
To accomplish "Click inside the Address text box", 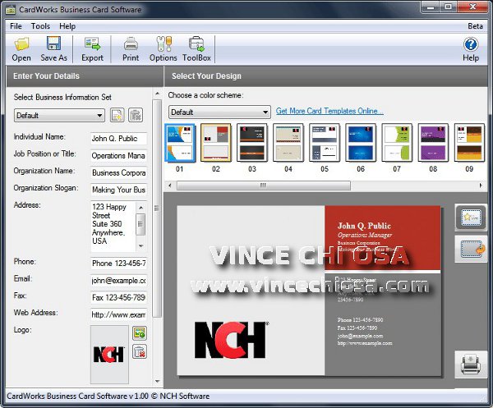I will [113, 227].
